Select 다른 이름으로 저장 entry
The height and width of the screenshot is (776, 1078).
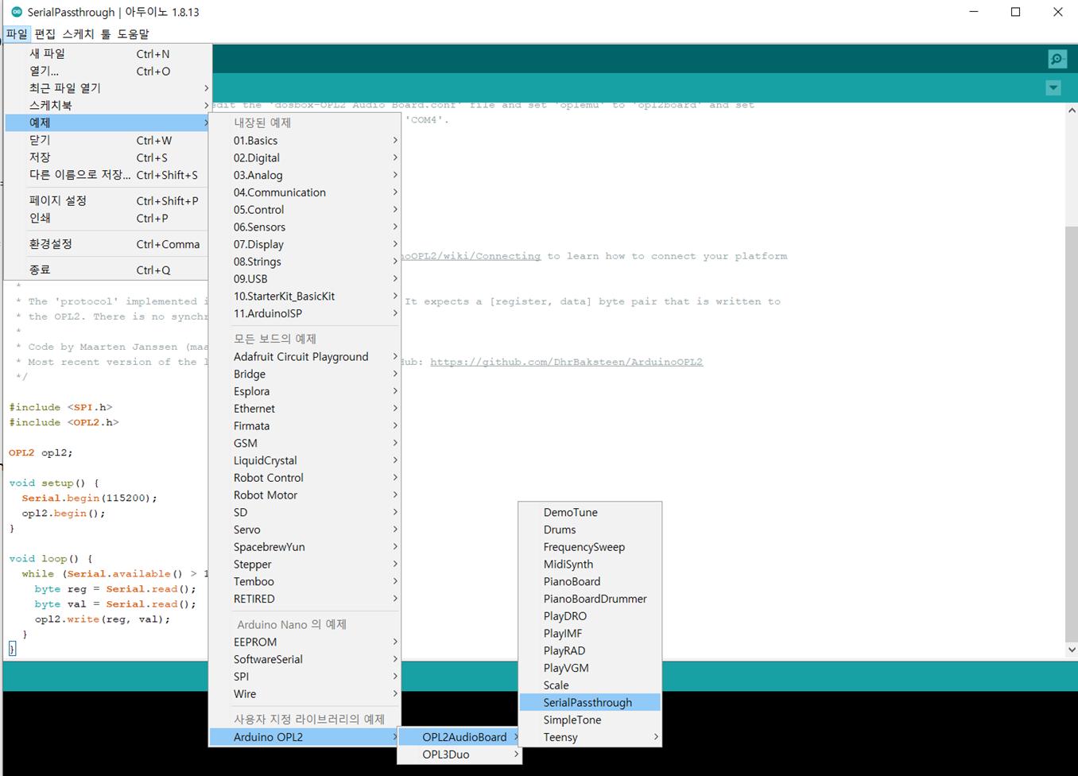108,175
